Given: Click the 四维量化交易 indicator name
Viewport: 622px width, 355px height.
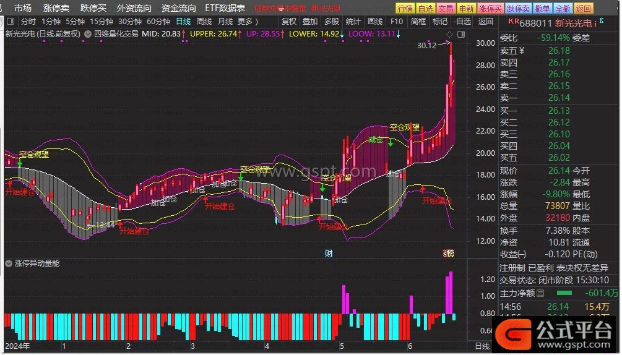Looking at the screenshot, I should click(x=116, y=34).
